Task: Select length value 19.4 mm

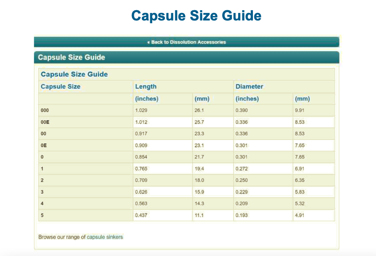Action: point(199,169)
